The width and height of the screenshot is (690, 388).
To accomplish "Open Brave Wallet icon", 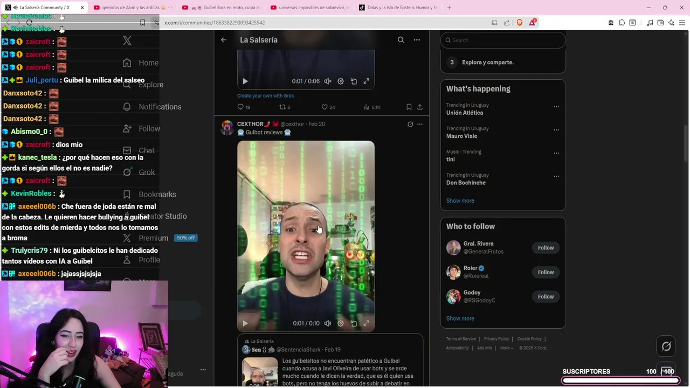I will coord(660,23).
